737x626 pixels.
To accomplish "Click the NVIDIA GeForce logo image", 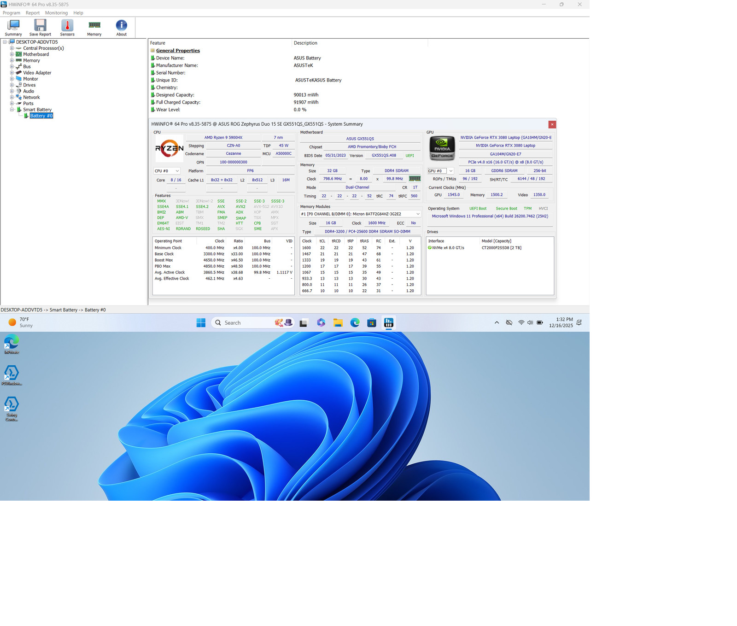I will click(x=442, y=148).
